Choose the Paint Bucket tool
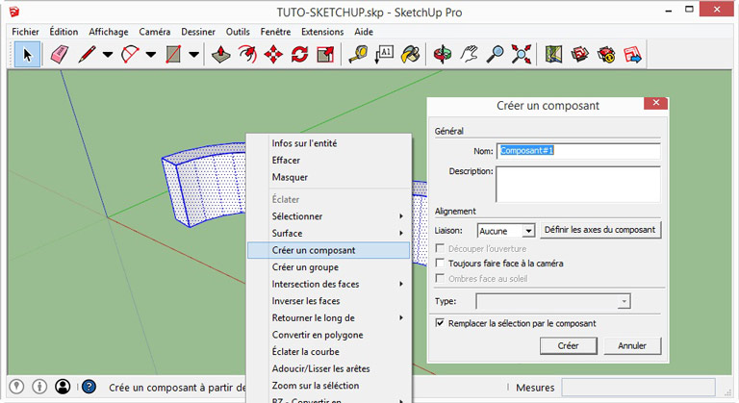The height and width of the screenshot is (403, 739). point(410,54)
